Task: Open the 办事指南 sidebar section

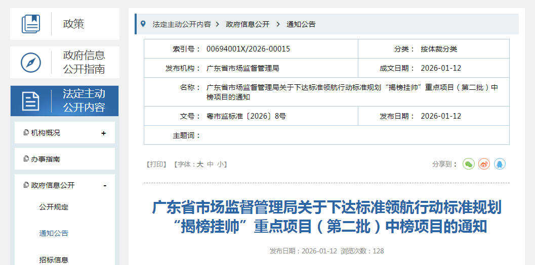Action: 45,159
